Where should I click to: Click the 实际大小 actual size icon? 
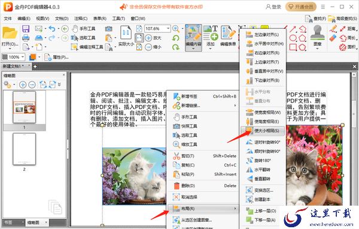coord(126,35)
